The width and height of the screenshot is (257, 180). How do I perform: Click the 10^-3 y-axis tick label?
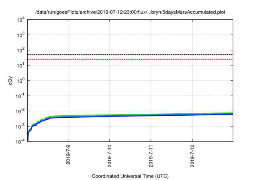pos(20,127)
